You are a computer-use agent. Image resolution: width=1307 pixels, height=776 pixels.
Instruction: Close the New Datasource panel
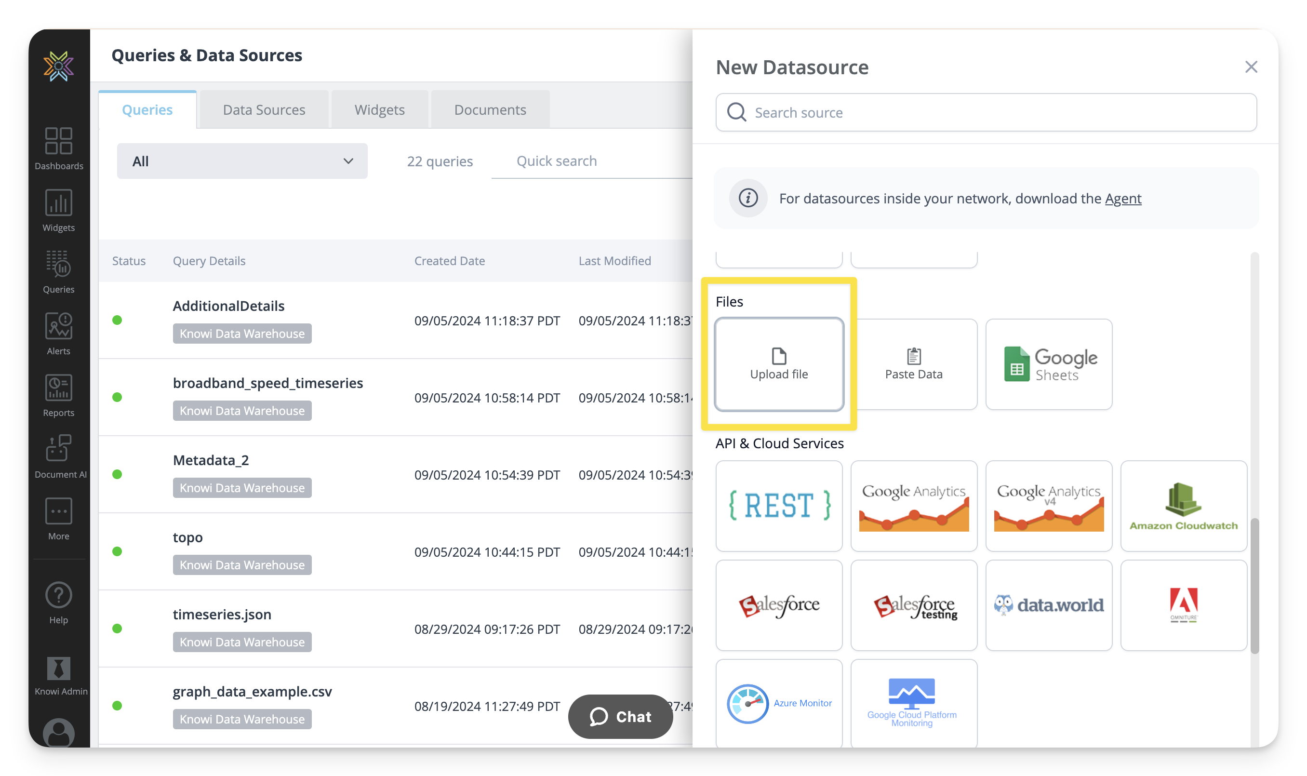tap(1251, 67)
